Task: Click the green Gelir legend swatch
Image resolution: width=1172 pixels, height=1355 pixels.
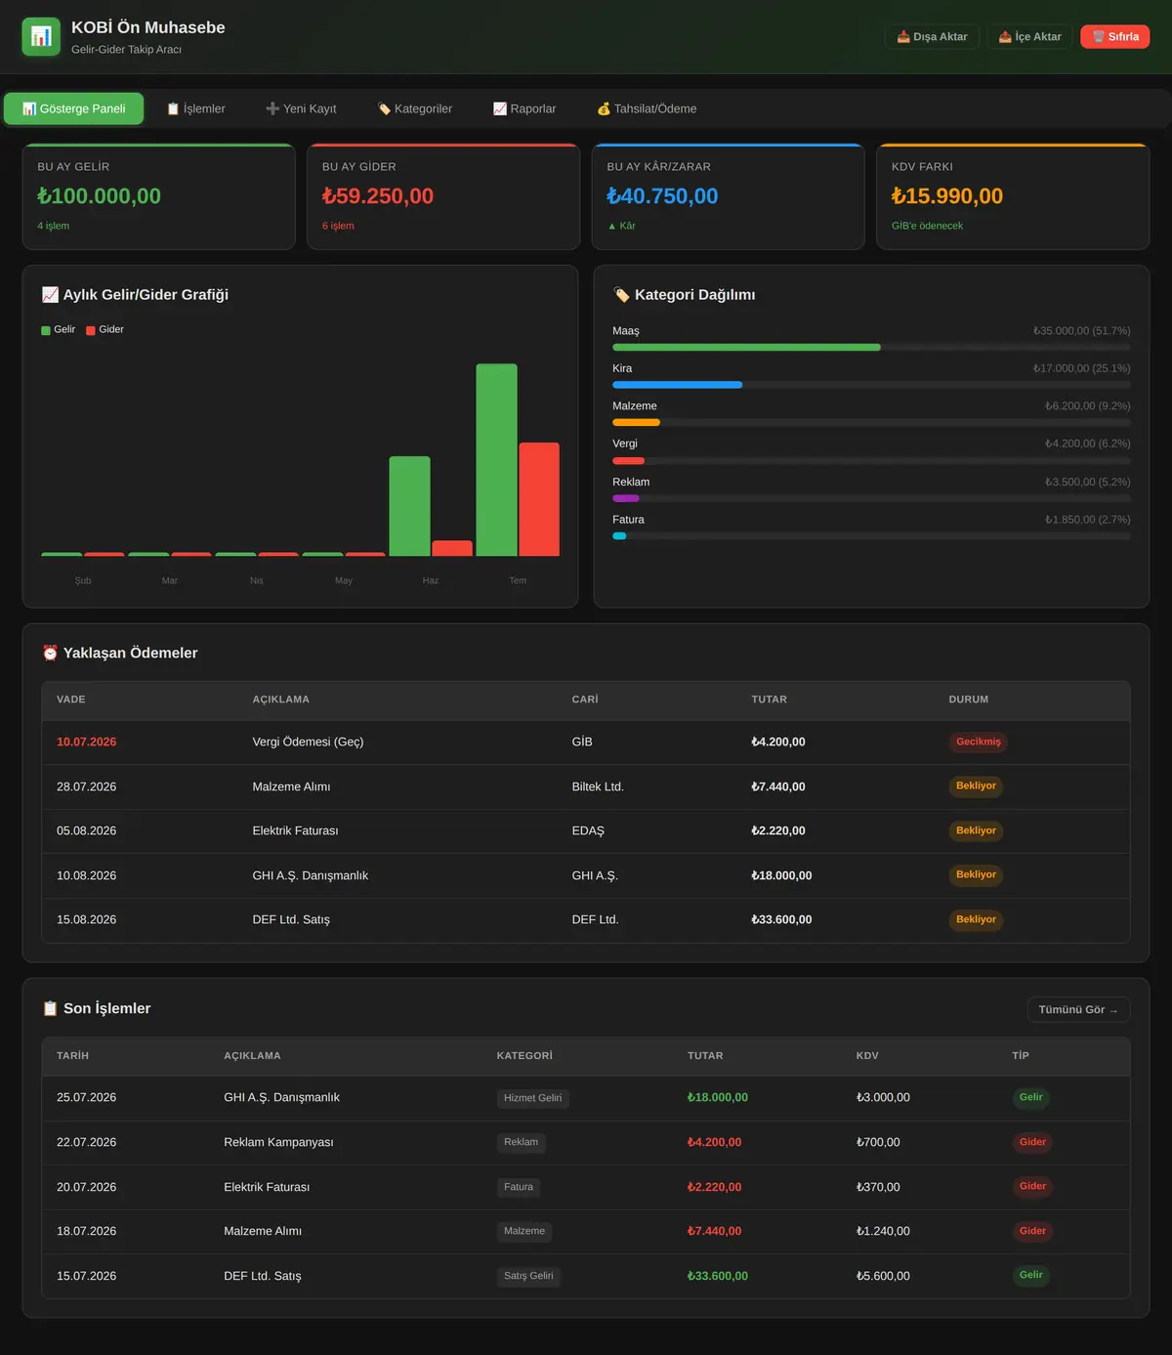Action: click(46, 330)
